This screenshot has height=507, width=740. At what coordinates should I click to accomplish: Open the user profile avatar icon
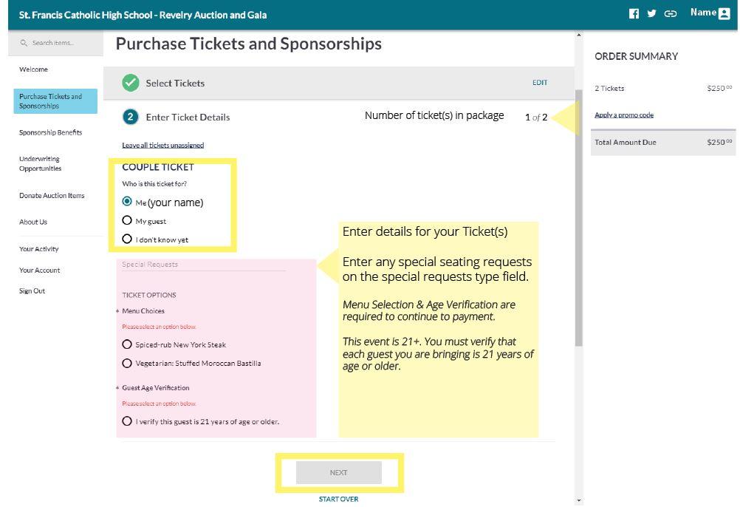pos(724,14)
